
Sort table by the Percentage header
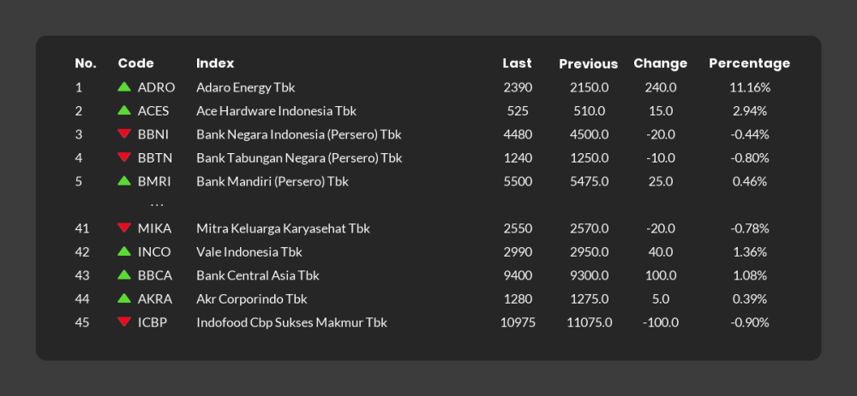coord(749,63)
